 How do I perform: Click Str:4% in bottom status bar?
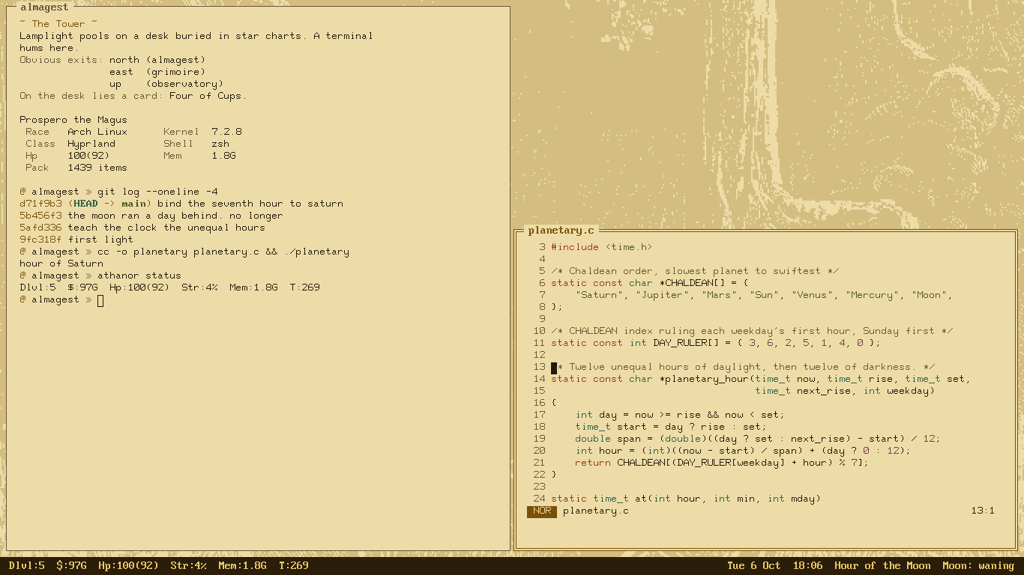189,566
